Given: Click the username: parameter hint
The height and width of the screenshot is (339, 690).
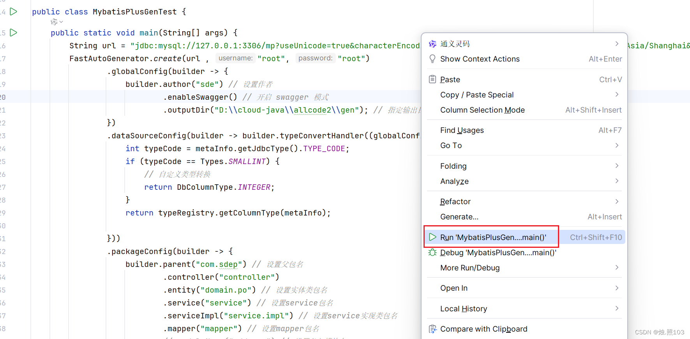Looking at the screenshot, I should (x=235, y=58).
